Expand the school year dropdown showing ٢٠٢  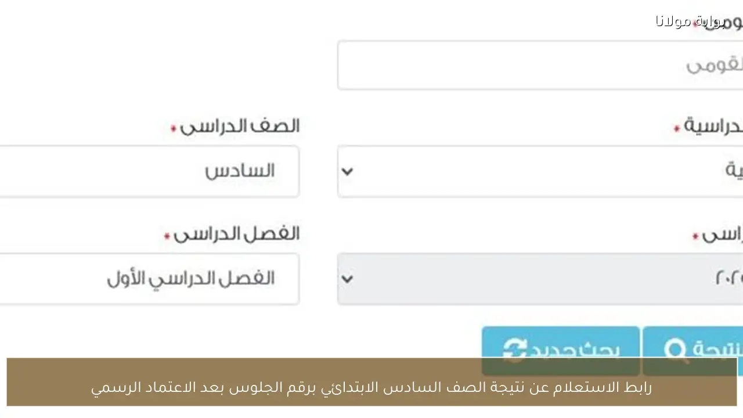(347, 279)
